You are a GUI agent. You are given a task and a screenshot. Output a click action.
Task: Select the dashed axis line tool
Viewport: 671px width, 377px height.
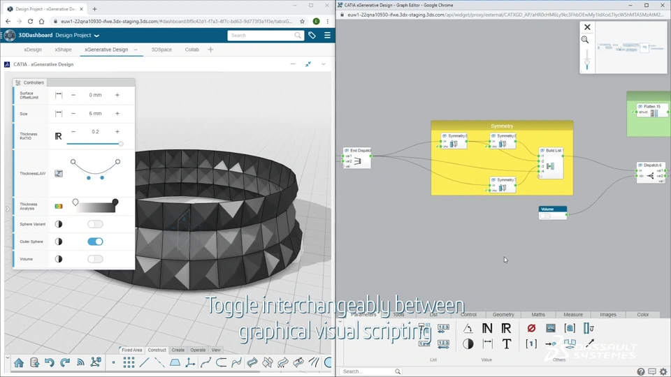[x=159, y=363]
